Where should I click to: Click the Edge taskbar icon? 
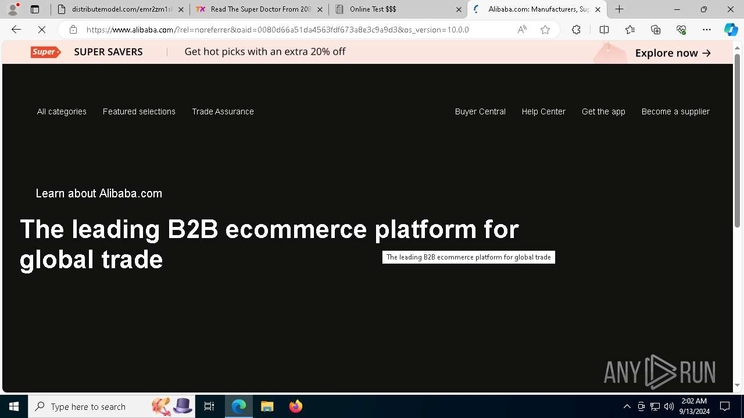239,406
